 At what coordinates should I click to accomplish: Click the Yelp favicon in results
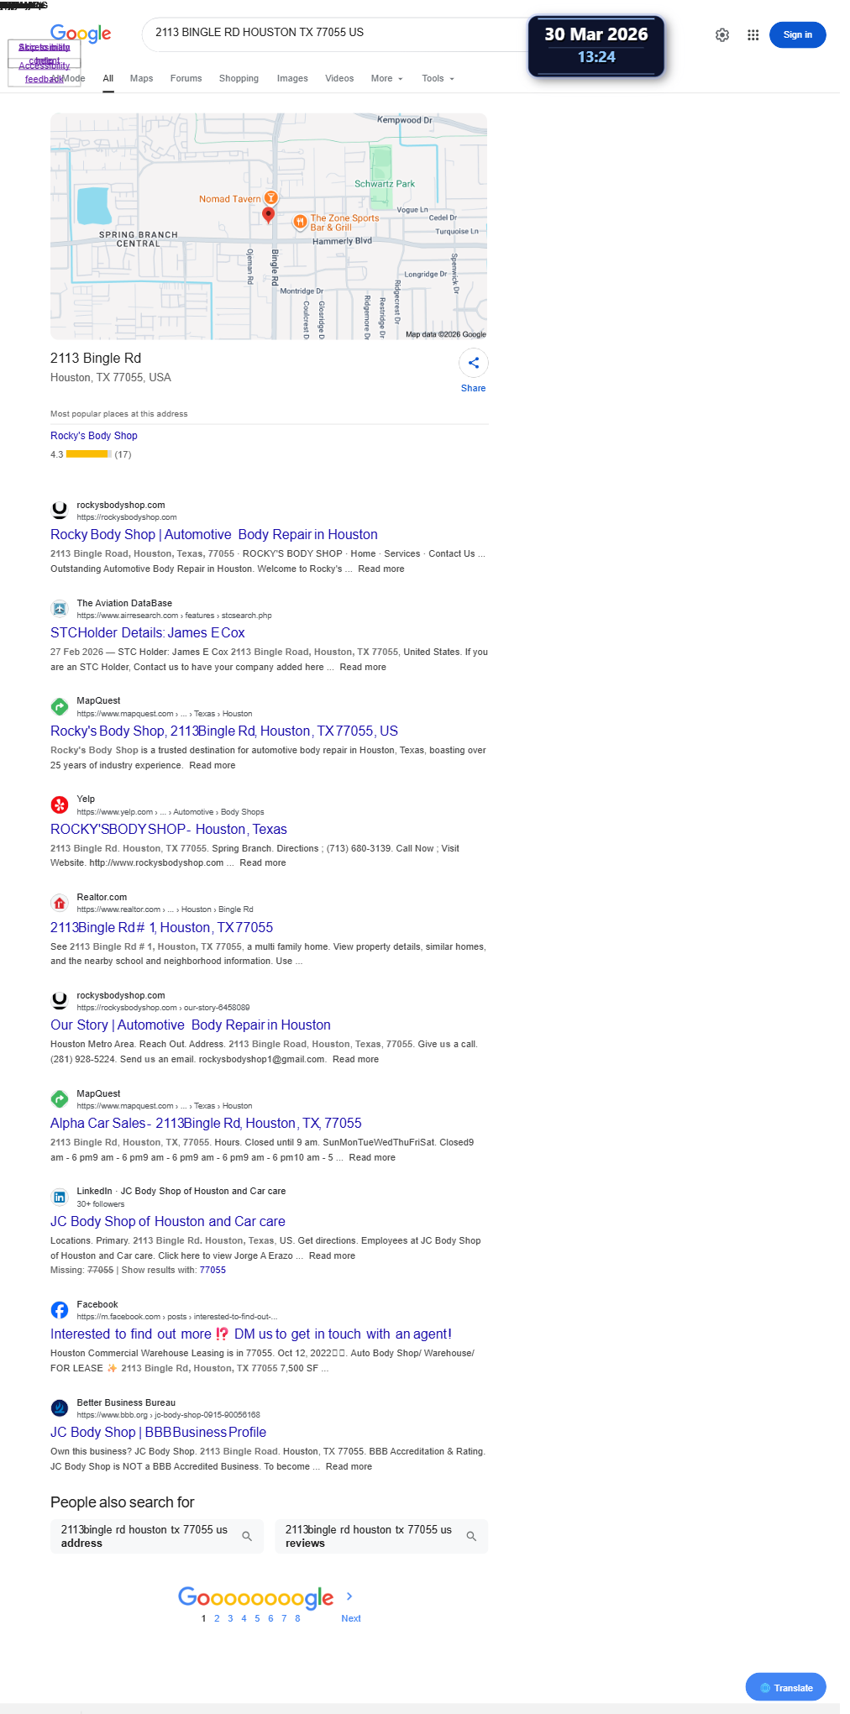tap(60, 805)
